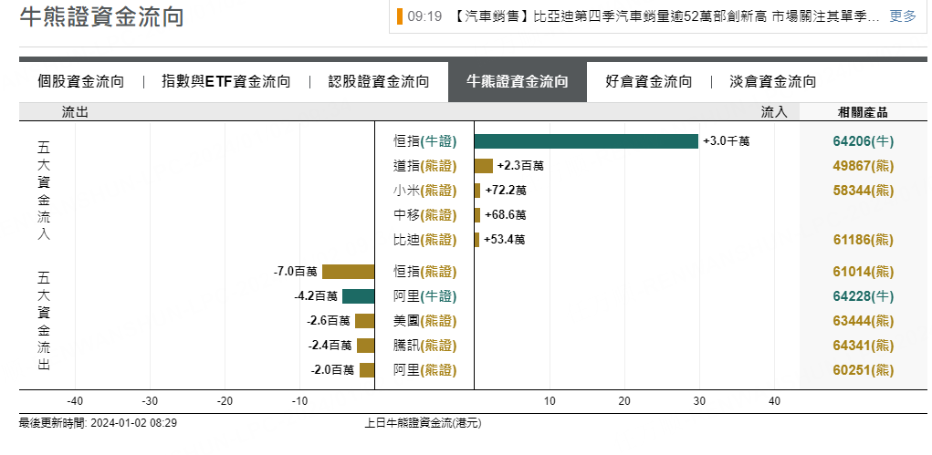Screen dimensions: 932x455
Task: Click the 阿里 熊證 outflow bar
Action: pos(367,370)
